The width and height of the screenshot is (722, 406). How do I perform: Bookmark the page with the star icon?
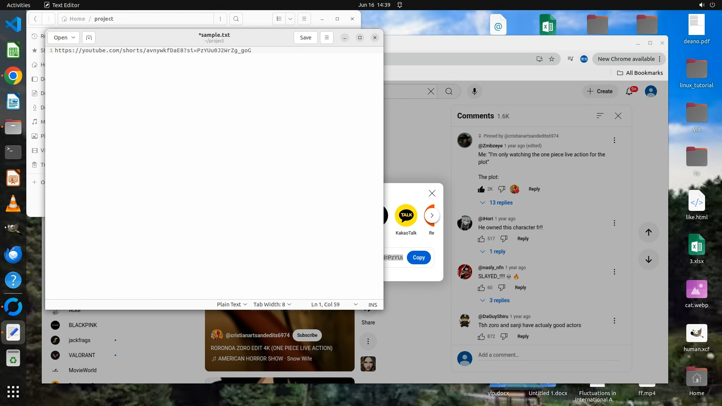point(552,59)
